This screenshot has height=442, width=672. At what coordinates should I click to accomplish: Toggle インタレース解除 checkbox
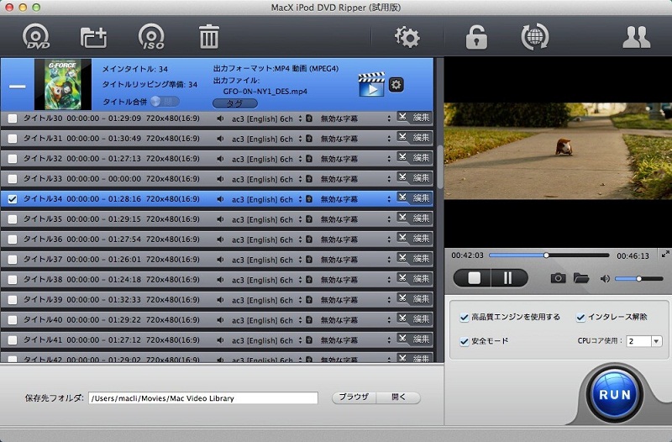tap(580, 318)
